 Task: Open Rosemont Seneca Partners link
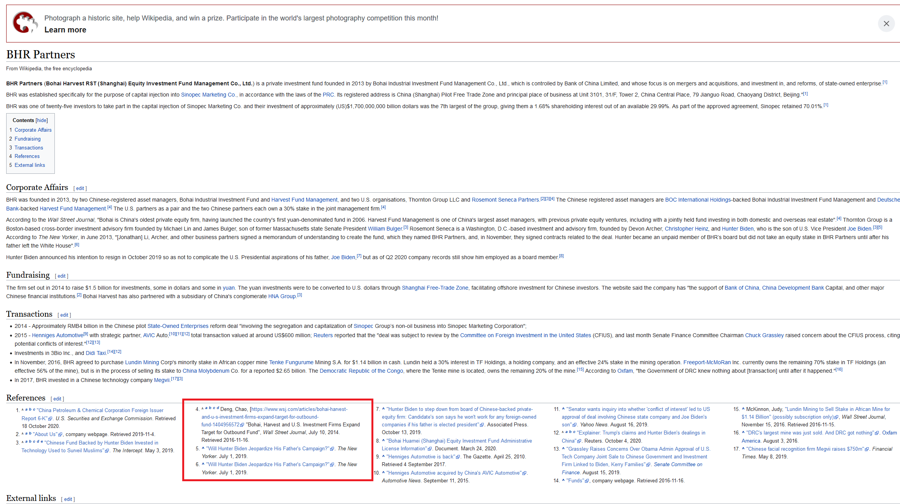pos(505,200)
